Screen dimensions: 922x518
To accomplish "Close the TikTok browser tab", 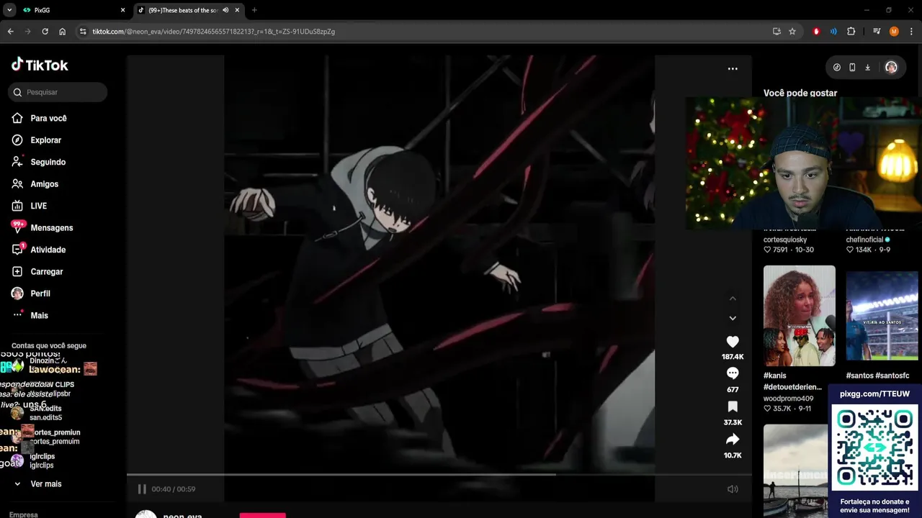I will click(x=237, y=10).
